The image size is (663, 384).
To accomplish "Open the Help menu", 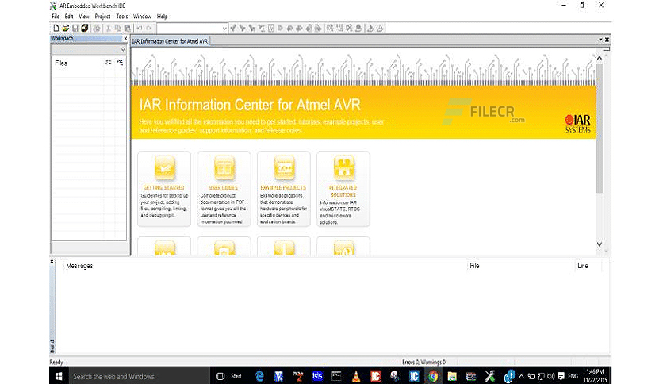I will coord(163,17).
